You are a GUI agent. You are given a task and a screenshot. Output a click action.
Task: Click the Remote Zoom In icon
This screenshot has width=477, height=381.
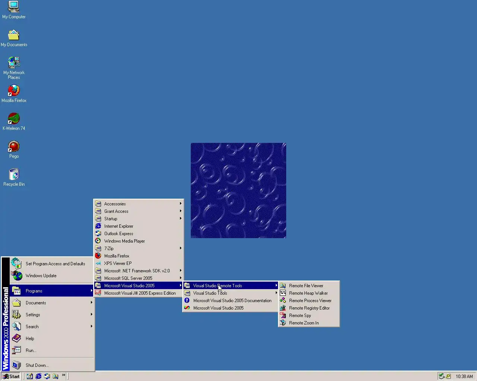click(283, 323)
